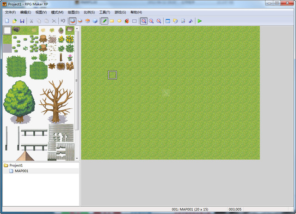Open the 游戏(G) menu
Screen dimensions: 296x214
(x=120, y=12)
